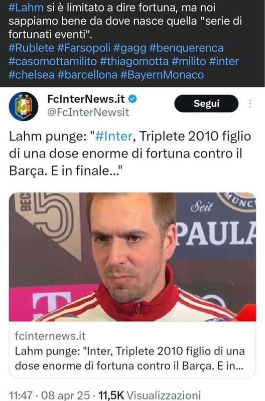
Task: Open the #thiagomotta hashtag
Action: tap(135, 61)
